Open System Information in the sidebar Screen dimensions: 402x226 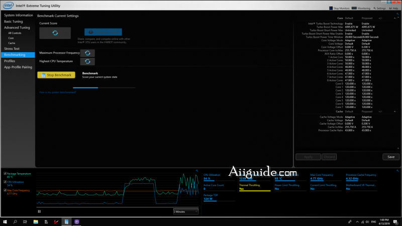click(x=19, y=16)
